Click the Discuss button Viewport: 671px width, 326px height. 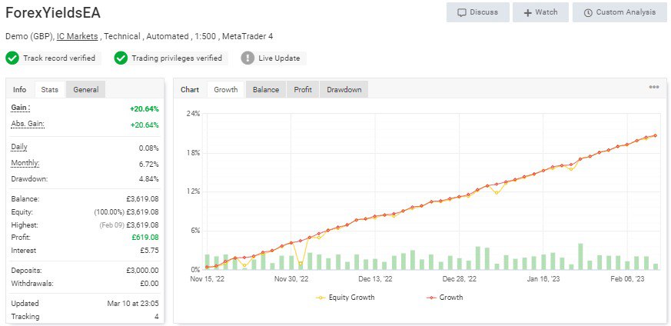click(477, 12)
